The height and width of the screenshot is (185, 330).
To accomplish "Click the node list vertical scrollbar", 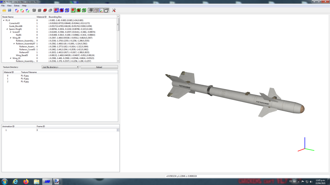I will coord(118,39).
